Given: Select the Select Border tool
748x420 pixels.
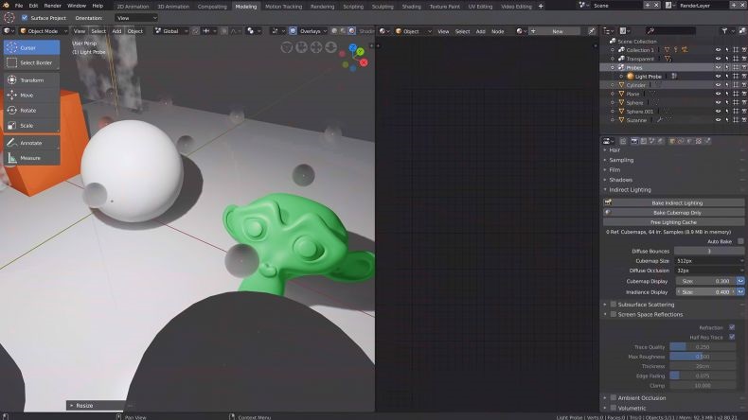Looking at the screenshot, I should click(31, 62).
